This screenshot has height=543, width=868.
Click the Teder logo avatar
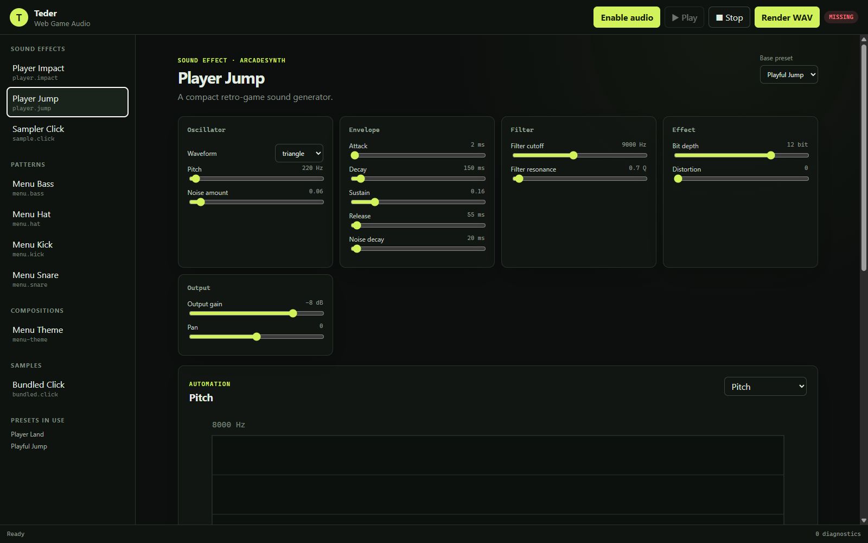point(19,17)
